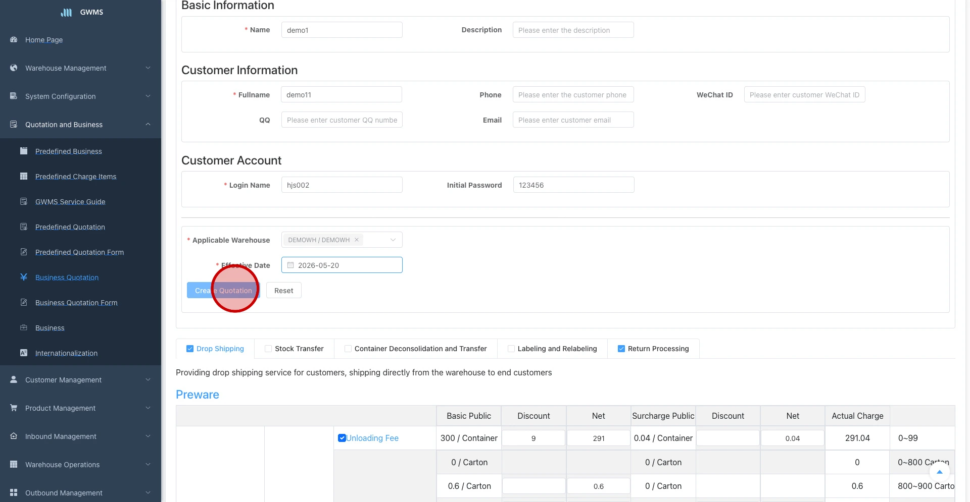970x502 pixels.
Task: Open the Applicable Warehouse dropdown arrow
Action: pyautogui.click(x=393, y=240)
